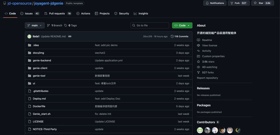
Task: View the 527 forks link
Action: [205, 73]
